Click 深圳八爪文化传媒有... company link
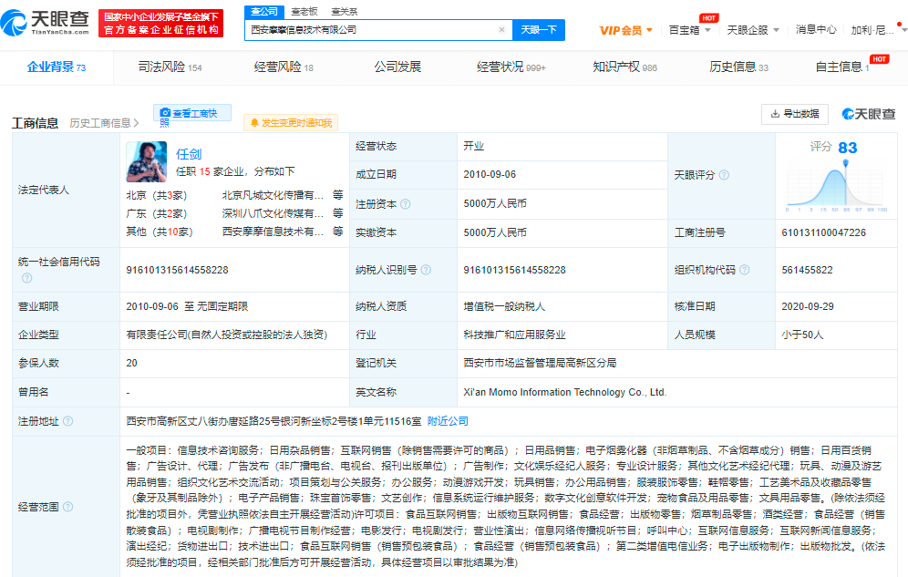The image size is (908, 577). tap(273, 213)
